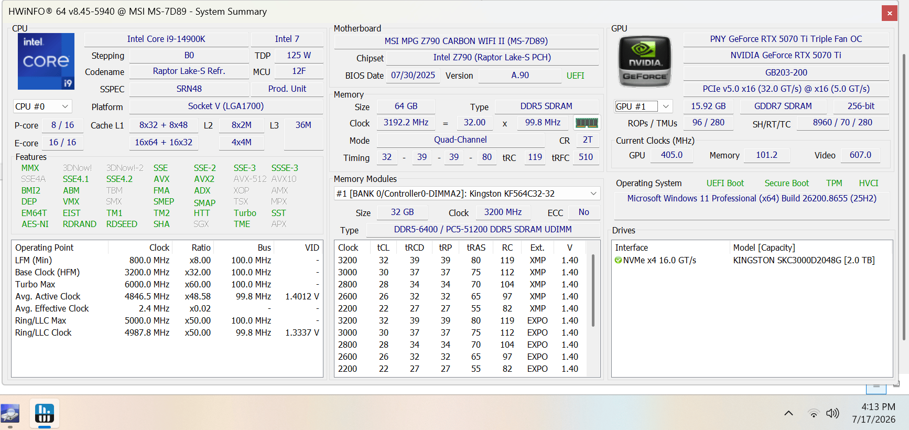This screenshot has width=909, height=430.
Task: Click the UEFI Boot status label
Action: (x=725, y=183)
